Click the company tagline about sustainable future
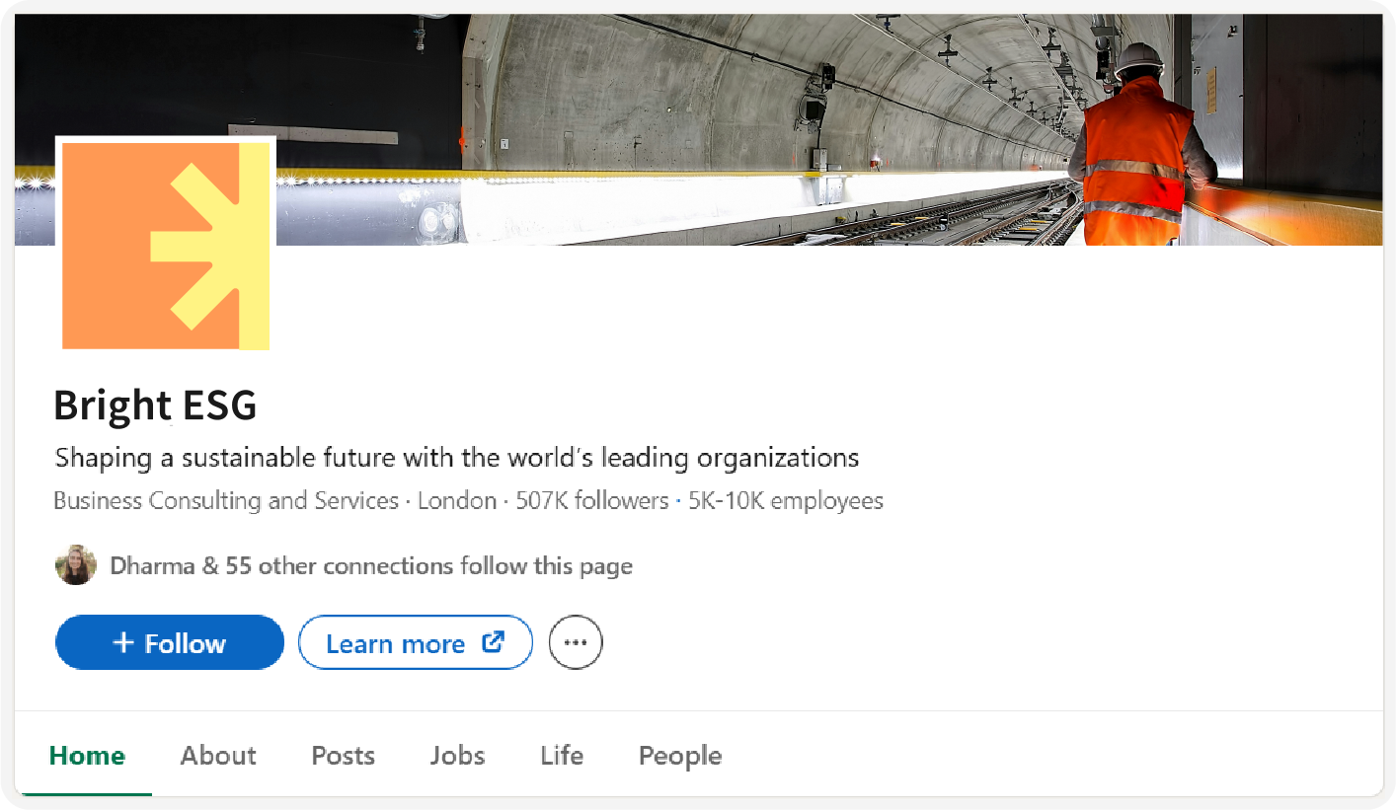The width and height of the screenshot is (1396, 810). [x=457, y=458]
